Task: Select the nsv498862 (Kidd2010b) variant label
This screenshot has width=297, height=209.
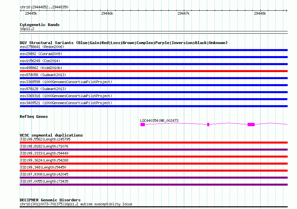Action: [x=41, y=68]
